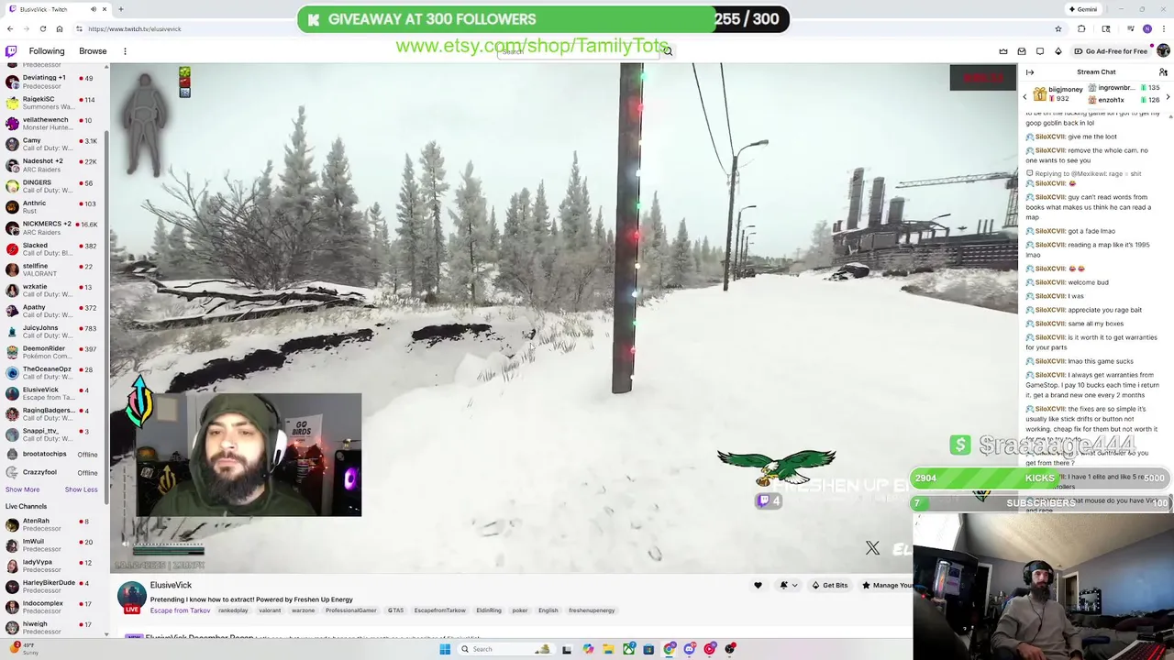The image size is (1174, 660).
Task: Click the Twitch logo home icon
Action: click(x=11, y=51)
